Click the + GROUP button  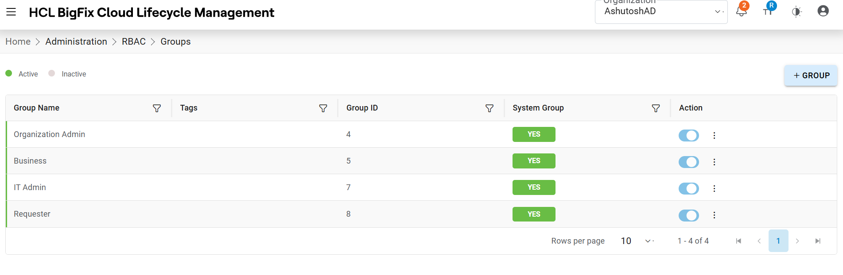[x=811, y=76]
